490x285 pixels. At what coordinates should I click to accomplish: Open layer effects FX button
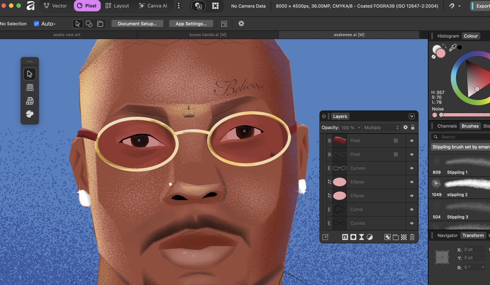point(345,237)
